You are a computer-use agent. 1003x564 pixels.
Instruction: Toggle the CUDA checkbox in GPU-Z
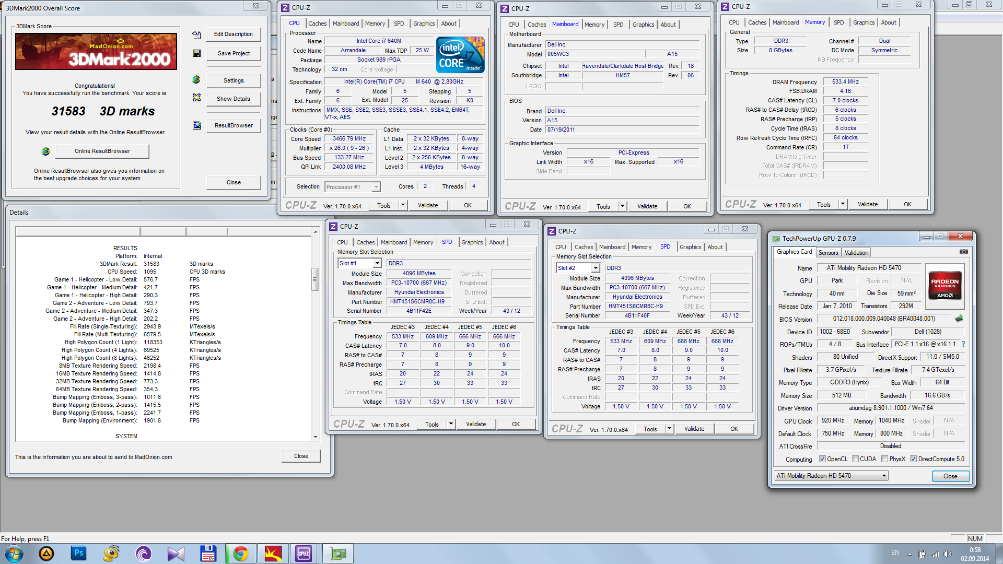[855, 459]
